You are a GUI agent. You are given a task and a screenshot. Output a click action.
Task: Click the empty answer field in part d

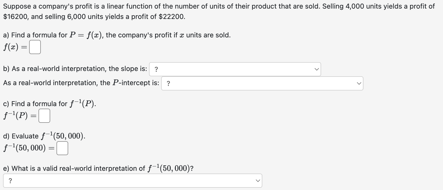[62, 148]
